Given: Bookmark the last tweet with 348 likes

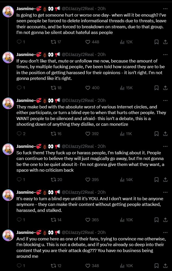Looking at the screenshot, I should click(x=156, y=266).
